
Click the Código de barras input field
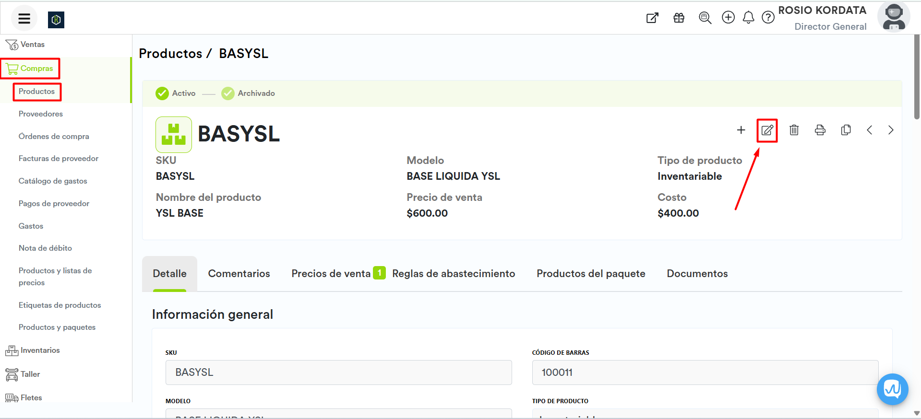point(705,372)
